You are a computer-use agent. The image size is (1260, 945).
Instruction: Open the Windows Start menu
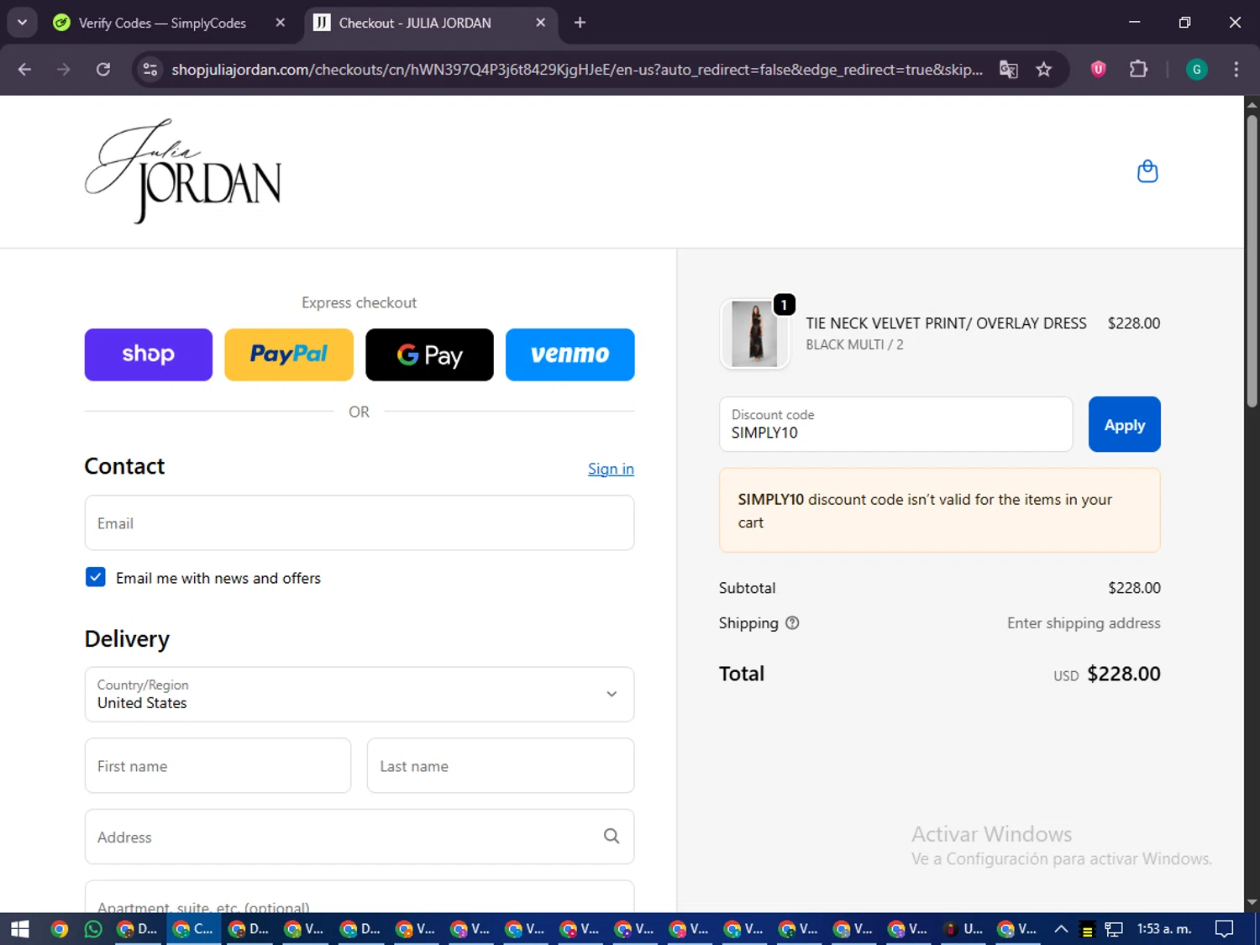pos(19,929)
